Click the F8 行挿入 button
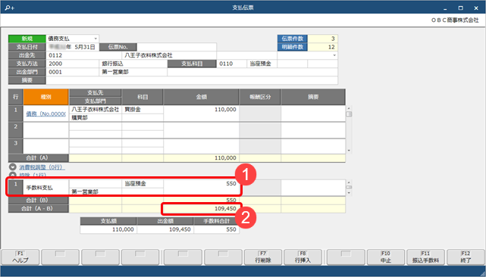486x277 pixels. pos(303,257)
